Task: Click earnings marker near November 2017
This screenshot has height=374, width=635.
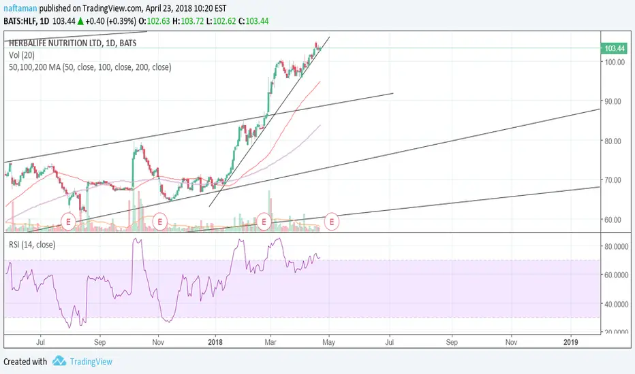Action: click(x=160, y=222)
